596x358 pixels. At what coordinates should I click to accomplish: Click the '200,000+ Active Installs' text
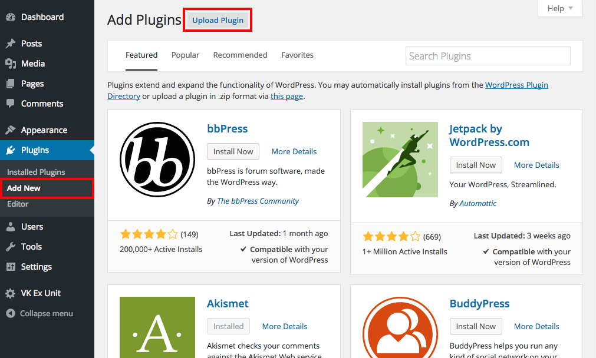coord(161,250)
